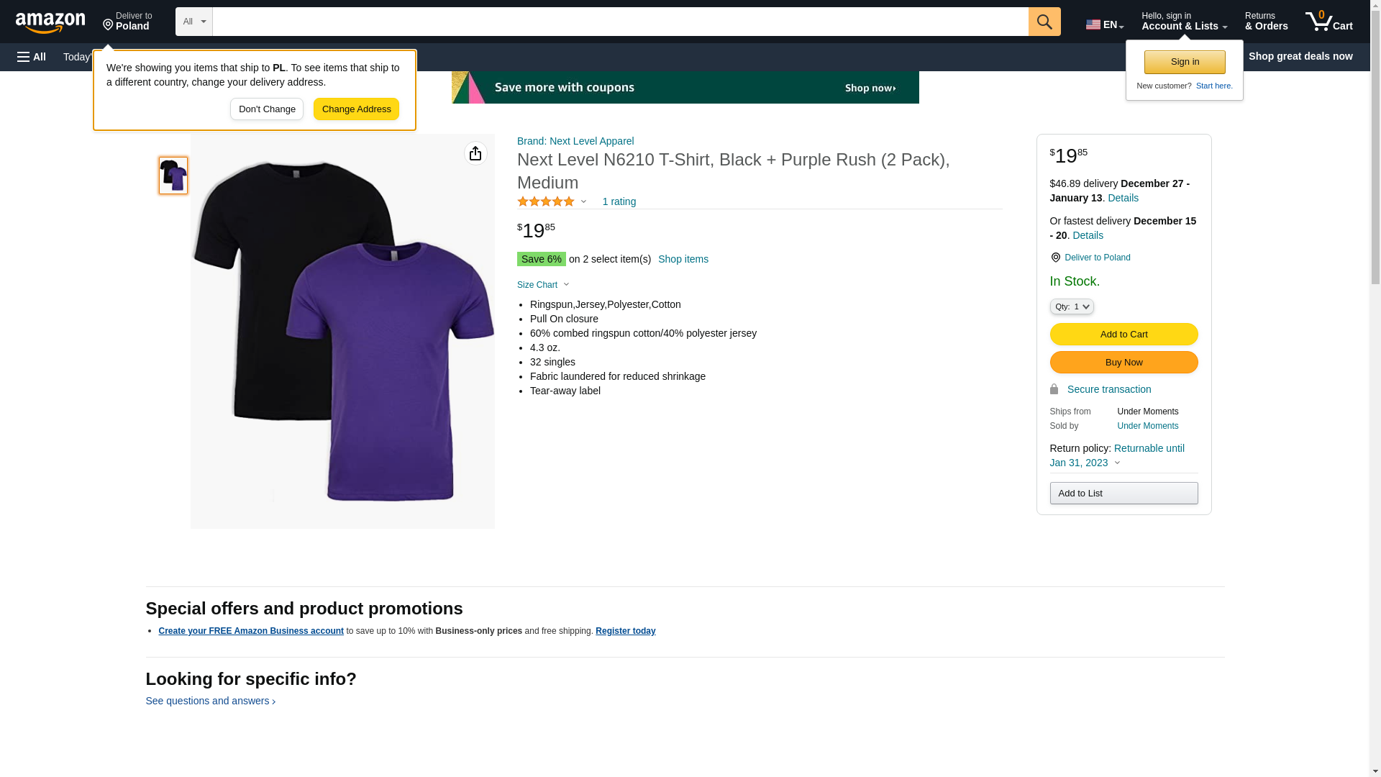Click the share icon on product image
The height and width of the screenshot is (777, 1381).
coord(475,153)
